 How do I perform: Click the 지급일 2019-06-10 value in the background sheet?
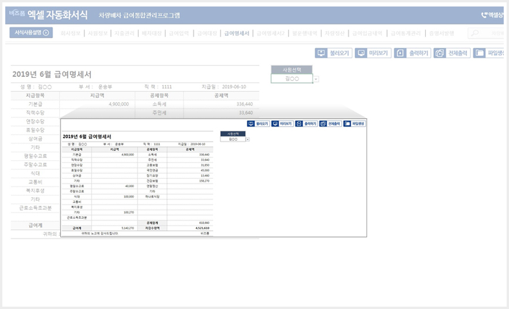(234, 87)
